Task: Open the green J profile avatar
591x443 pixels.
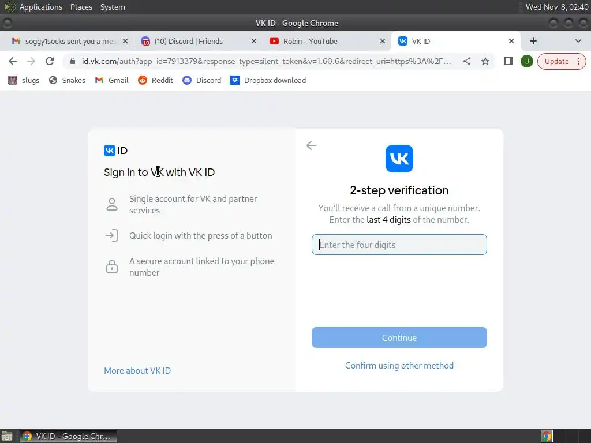Action: [x=526, y=61]
